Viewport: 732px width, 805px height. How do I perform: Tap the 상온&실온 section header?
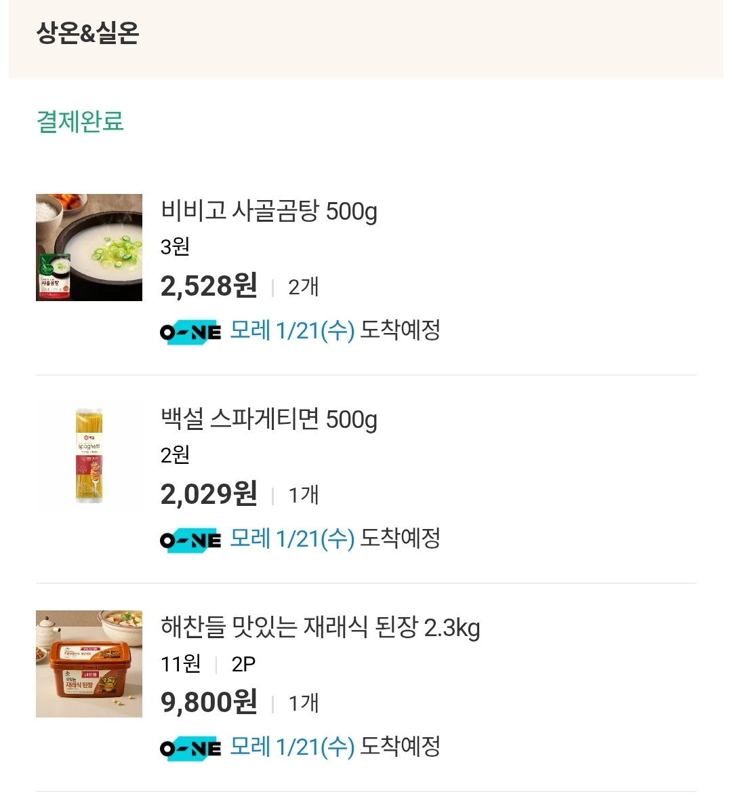click(x=87, y=33)
